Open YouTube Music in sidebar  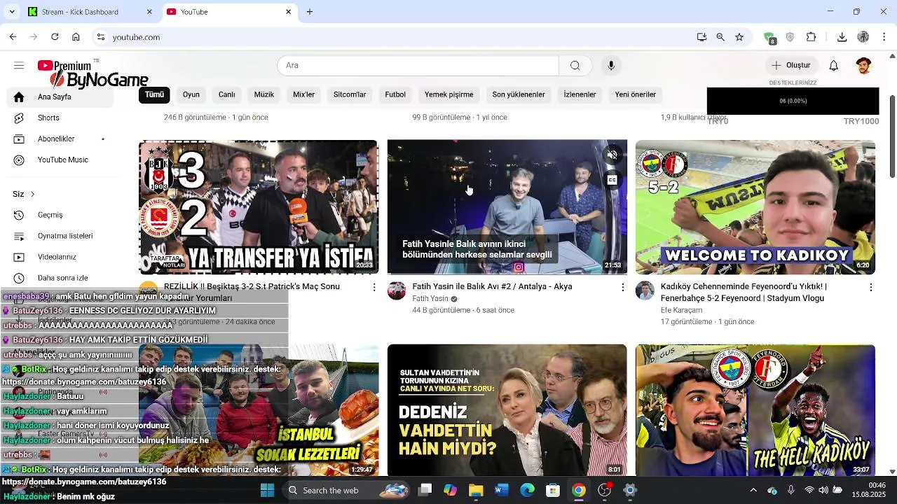60,160
